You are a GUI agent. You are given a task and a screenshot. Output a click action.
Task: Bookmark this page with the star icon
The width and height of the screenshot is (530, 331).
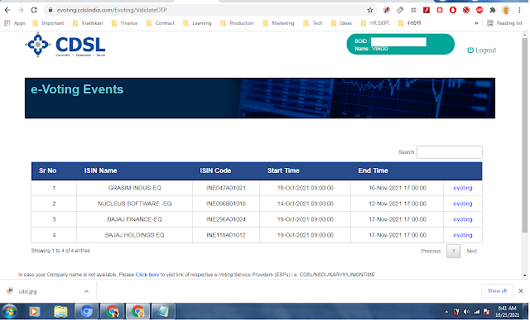370,10
